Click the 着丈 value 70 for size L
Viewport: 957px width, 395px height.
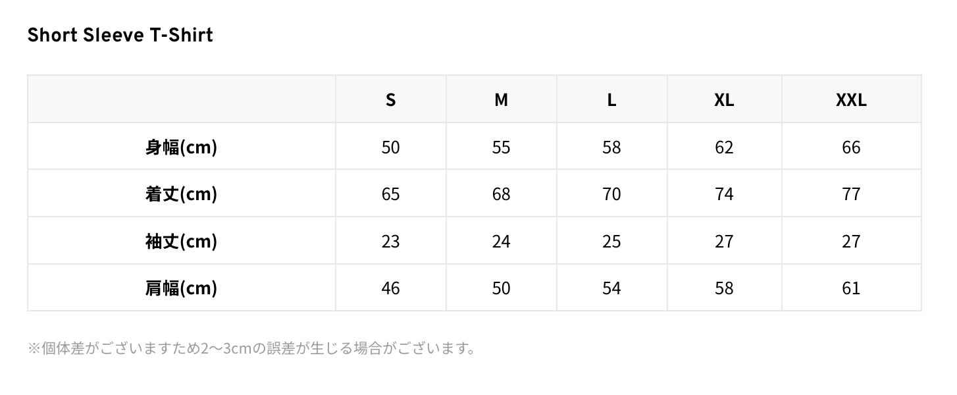[x=611, y=194]
